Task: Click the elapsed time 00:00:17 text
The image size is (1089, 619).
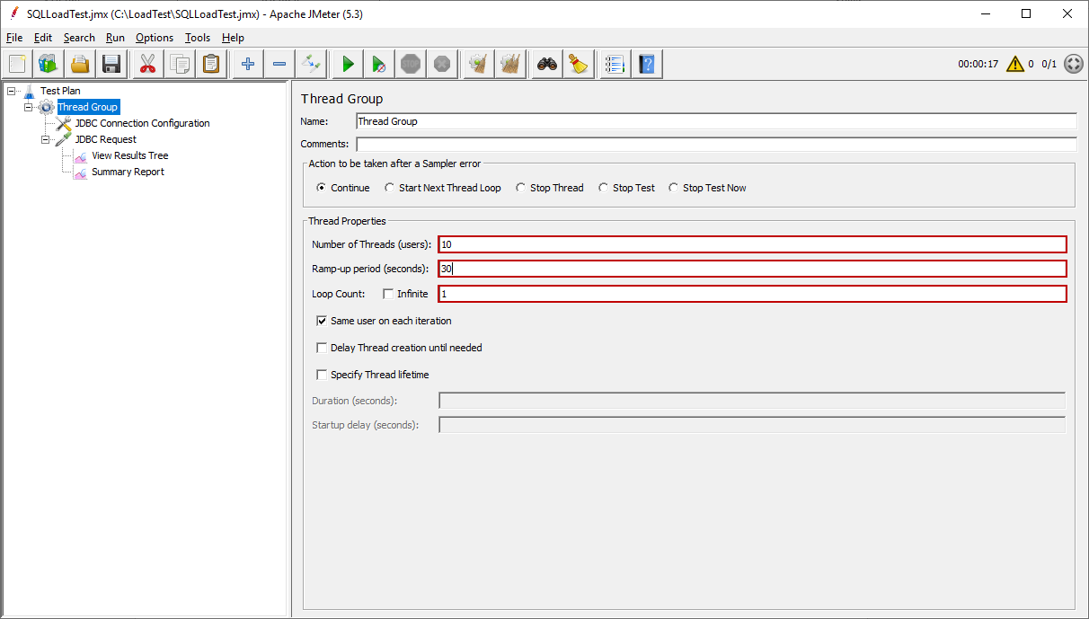Action: click(978, 65)
